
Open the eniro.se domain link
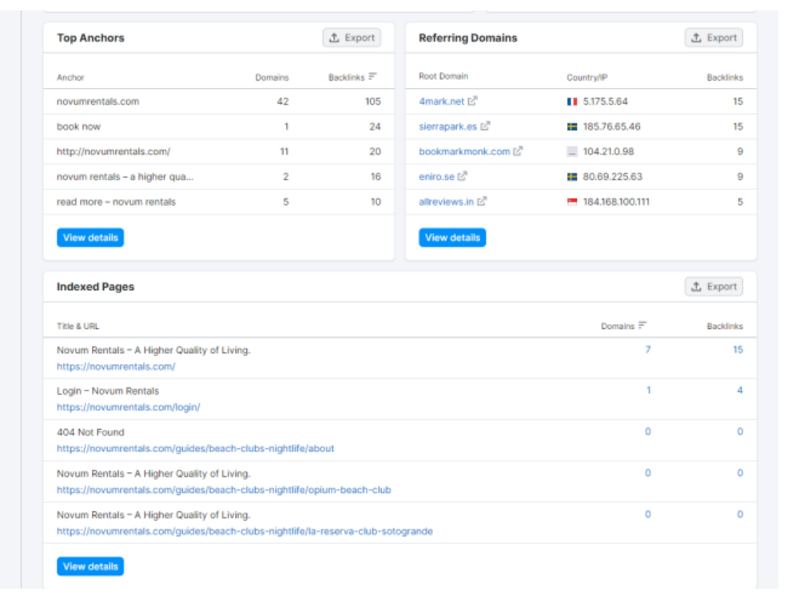[437, 177]
